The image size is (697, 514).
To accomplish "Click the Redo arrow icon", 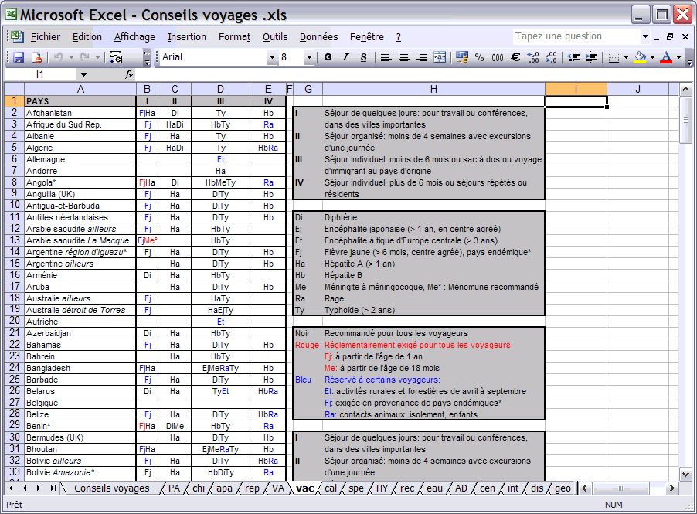I will point(85,57).
